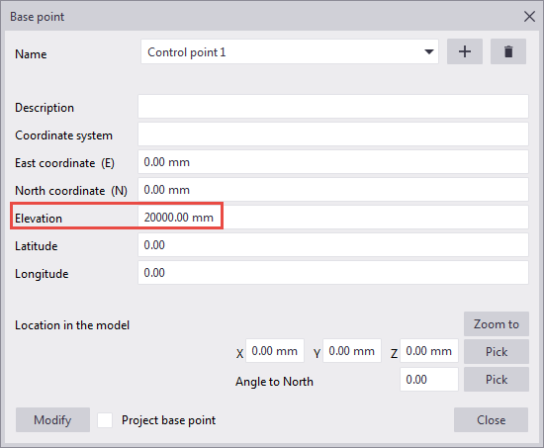Click the Latitude input field
The width and height of the screenshot is (544, 448).
[333, 245]
